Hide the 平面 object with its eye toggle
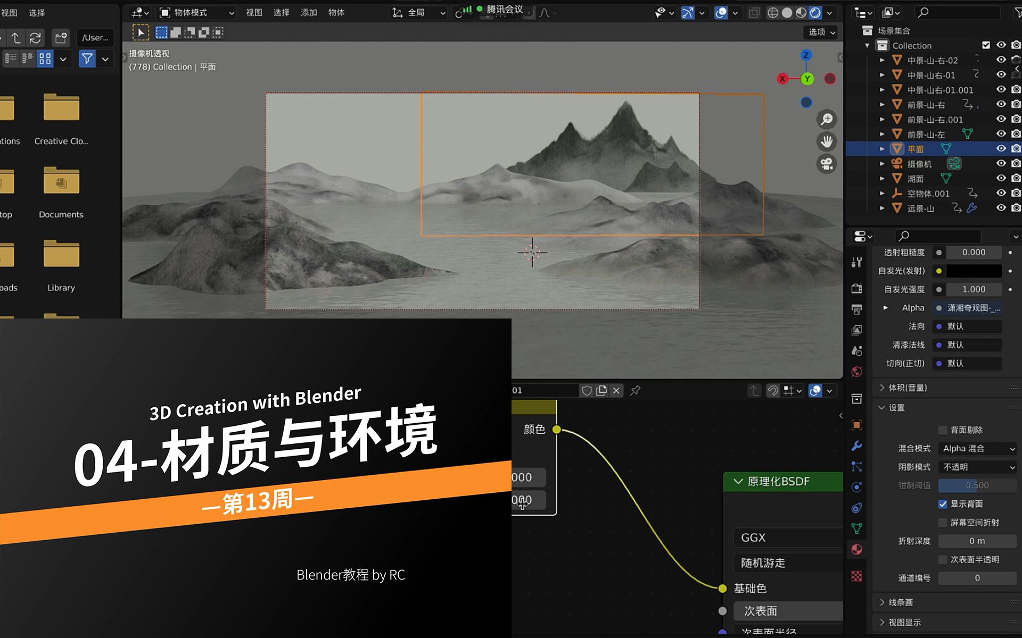 coord(1001,149)
